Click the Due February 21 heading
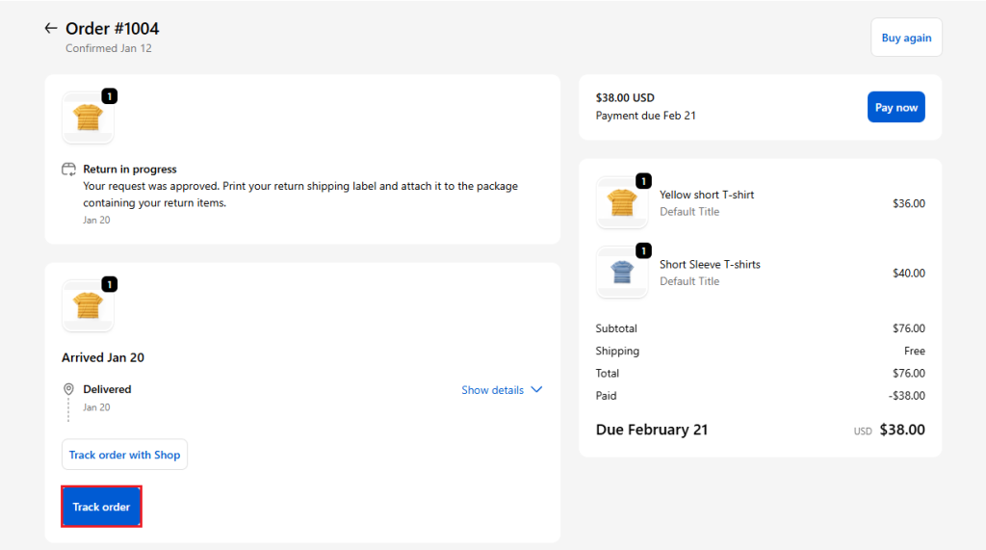 pos(652,430)
